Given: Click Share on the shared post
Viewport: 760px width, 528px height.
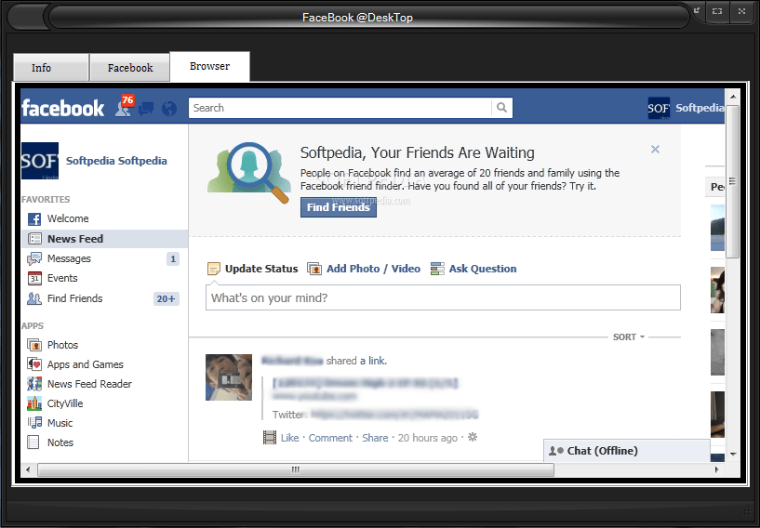Looking at the screenshot, I should 375,438.
